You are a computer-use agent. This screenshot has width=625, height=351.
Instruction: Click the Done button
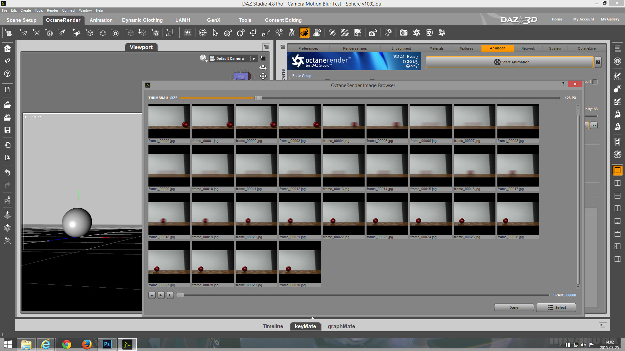[x=514, y=307]
